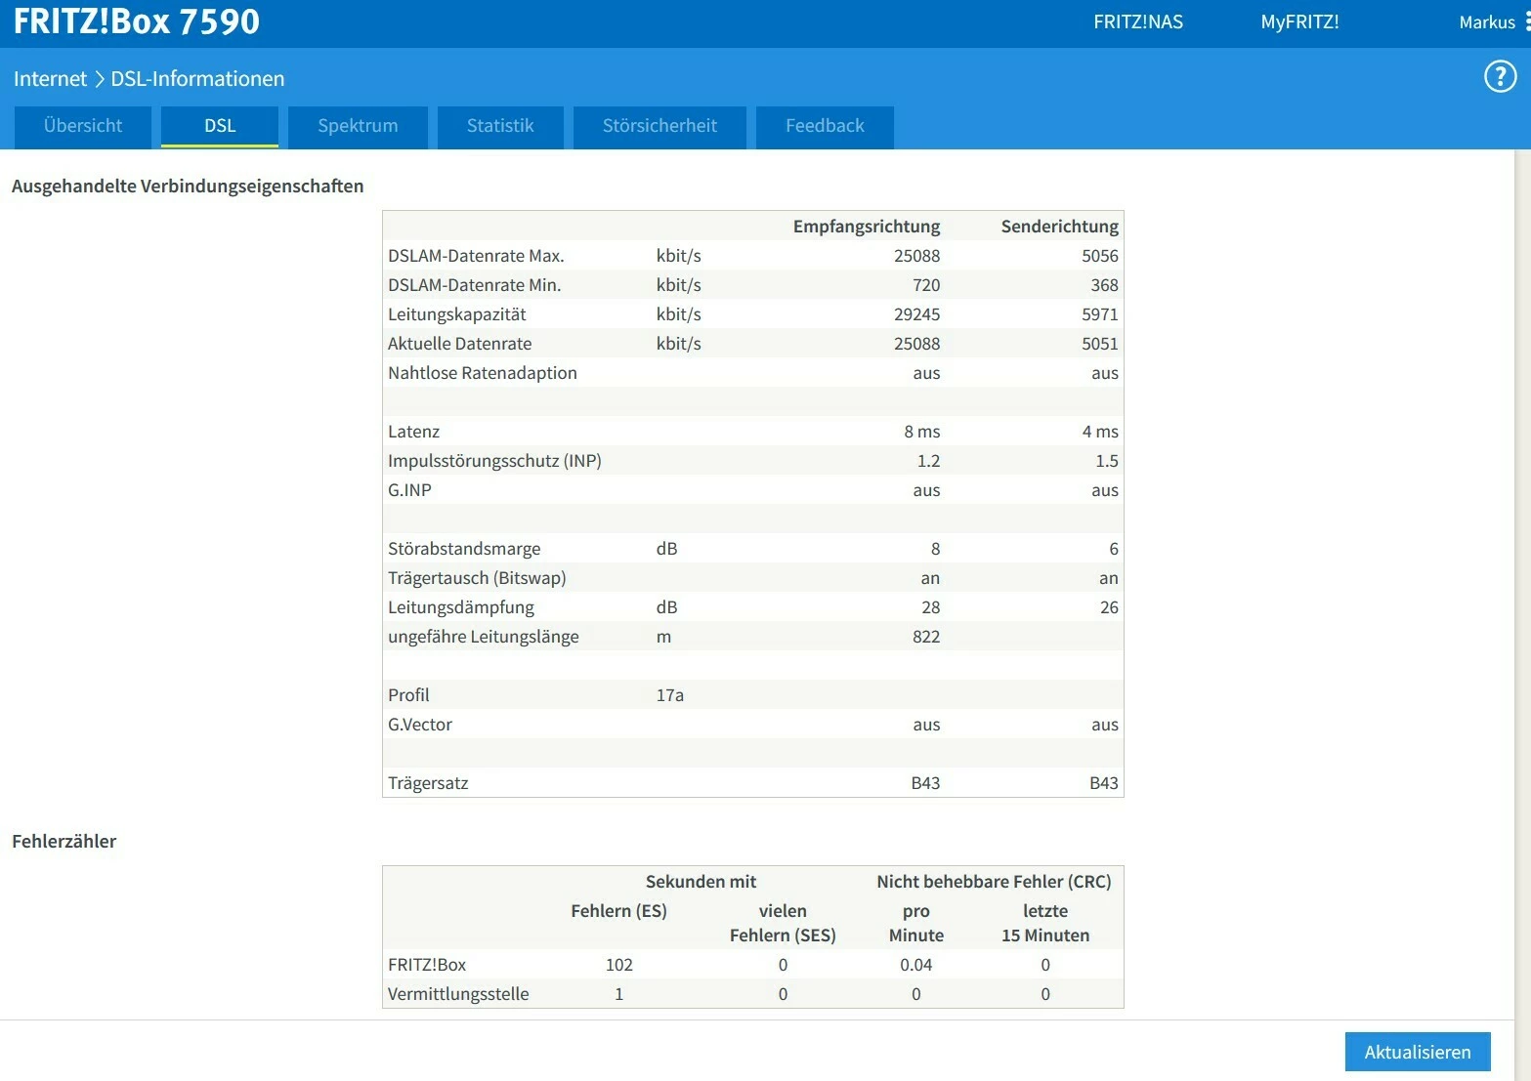The height and width of the screenshot is (1081, 1531).
Task: Click the Leitungsdämpfung value 26
Action: click(x=1109, y=607)
